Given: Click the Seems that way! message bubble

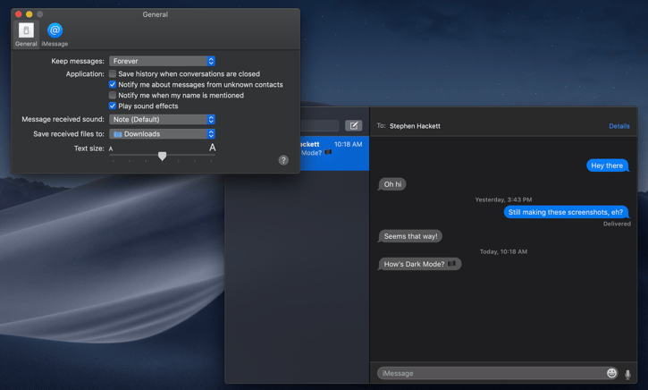Looking at the screenshot, I should tap(410, 236).
